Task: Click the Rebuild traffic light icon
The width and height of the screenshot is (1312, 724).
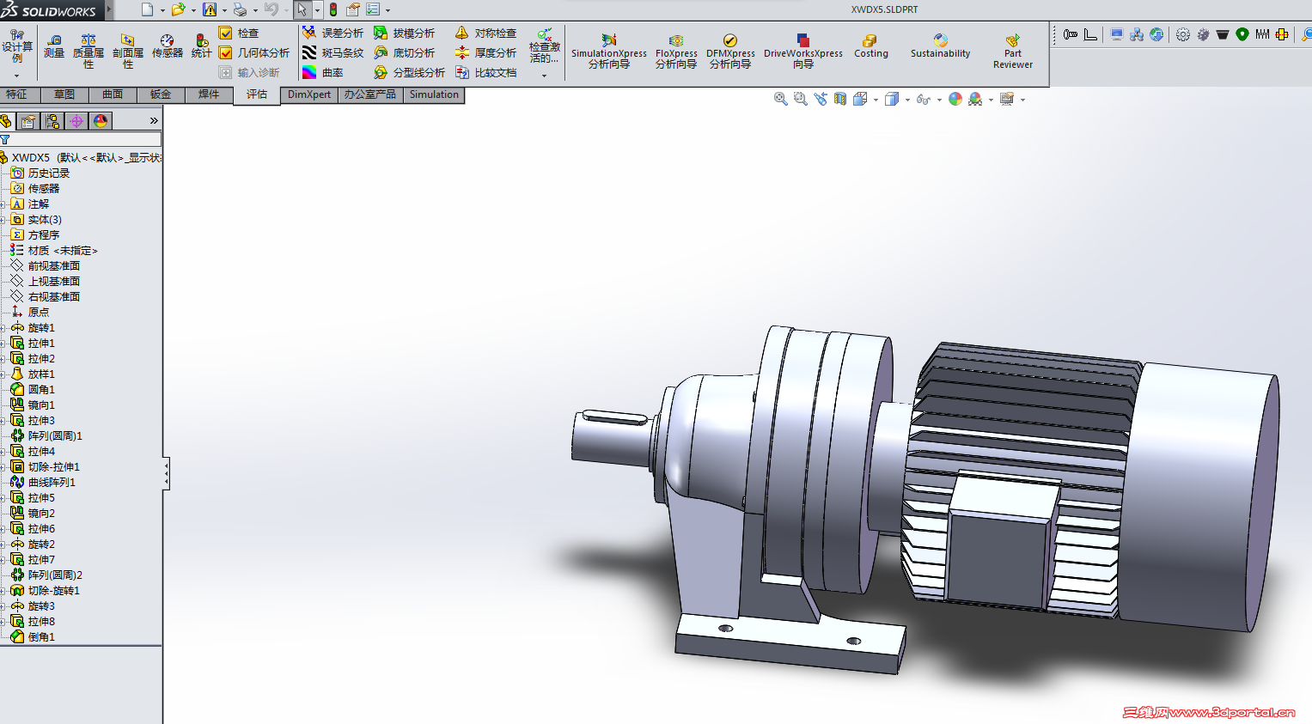Action: tap(333, 9)
